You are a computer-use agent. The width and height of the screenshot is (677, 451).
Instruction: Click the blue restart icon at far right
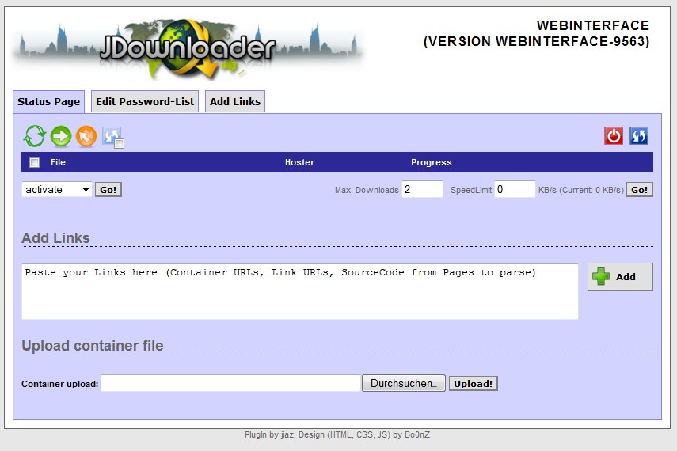coord(639,136)
